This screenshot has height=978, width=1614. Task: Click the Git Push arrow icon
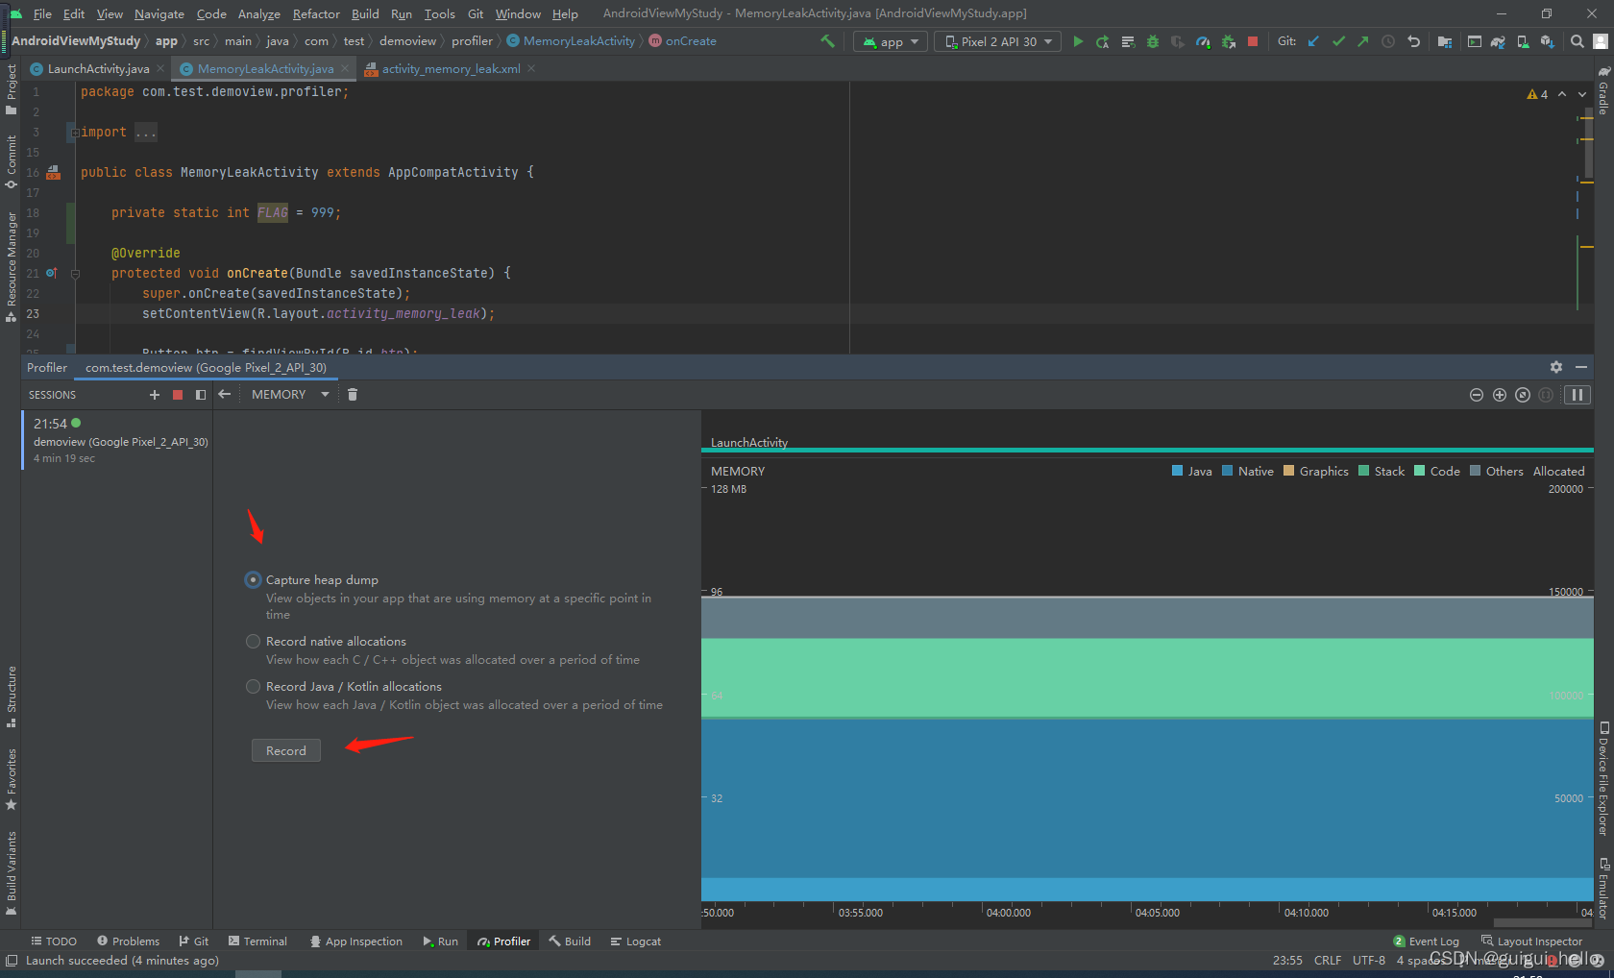tap(1363, 41)
